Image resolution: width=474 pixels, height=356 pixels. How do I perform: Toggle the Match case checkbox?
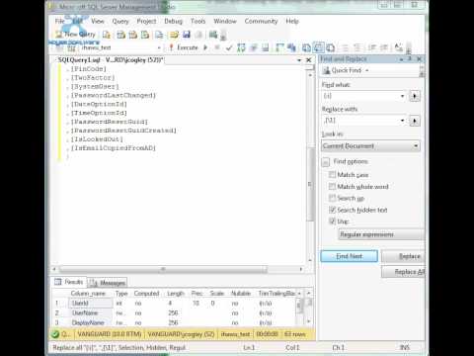[332, 174]
